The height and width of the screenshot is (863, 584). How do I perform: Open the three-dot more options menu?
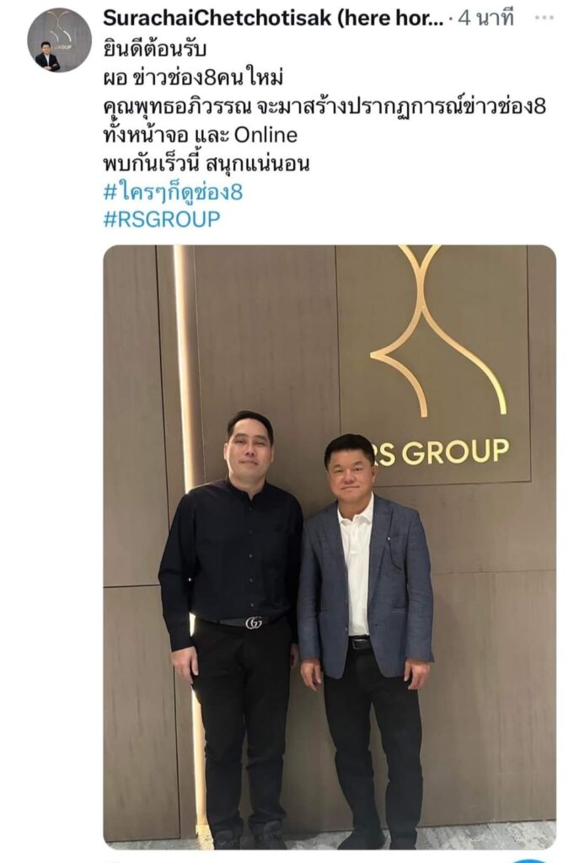(544, 18)
